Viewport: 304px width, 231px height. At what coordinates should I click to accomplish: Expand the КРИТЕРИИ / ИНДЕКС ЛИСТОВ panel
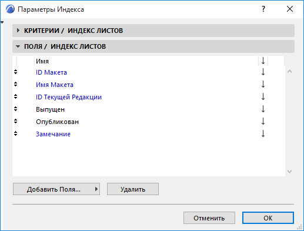click(153, 31)
